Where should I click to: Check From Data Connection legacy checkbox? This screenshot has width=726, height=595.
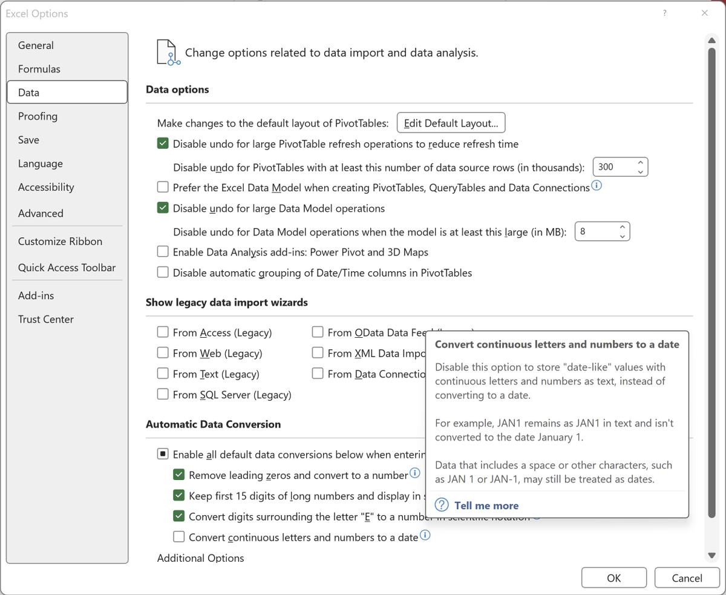click(x=318, y=374)
